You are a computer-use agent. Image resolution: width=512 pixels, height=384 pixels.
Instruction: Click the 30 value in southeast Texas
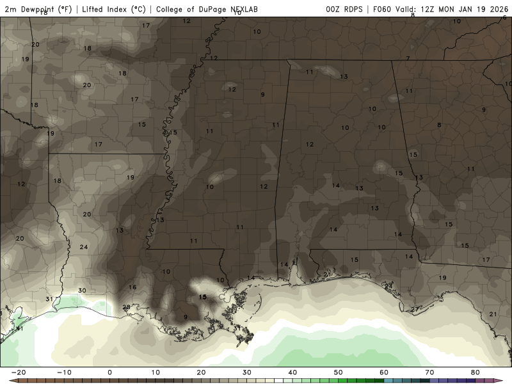pyautogui.click(x=82, y=291)
